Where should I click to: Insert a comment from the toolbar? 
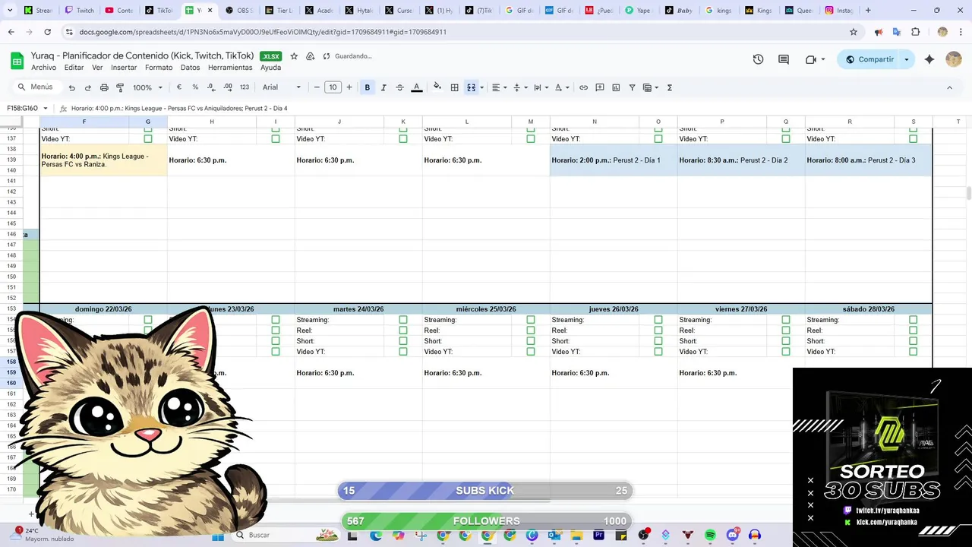coord(600,87)
